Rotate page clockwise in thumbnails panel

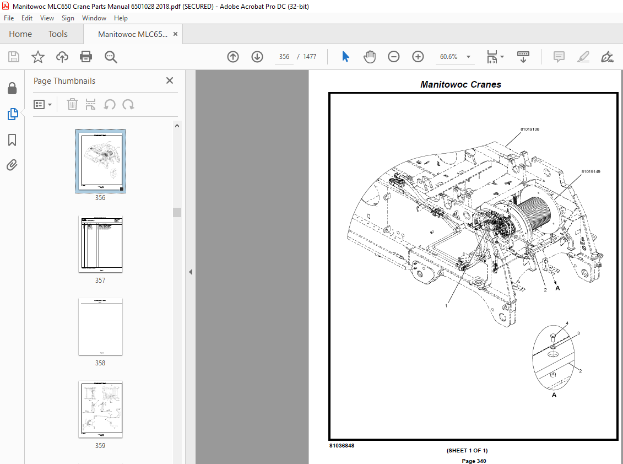point(128,105)
